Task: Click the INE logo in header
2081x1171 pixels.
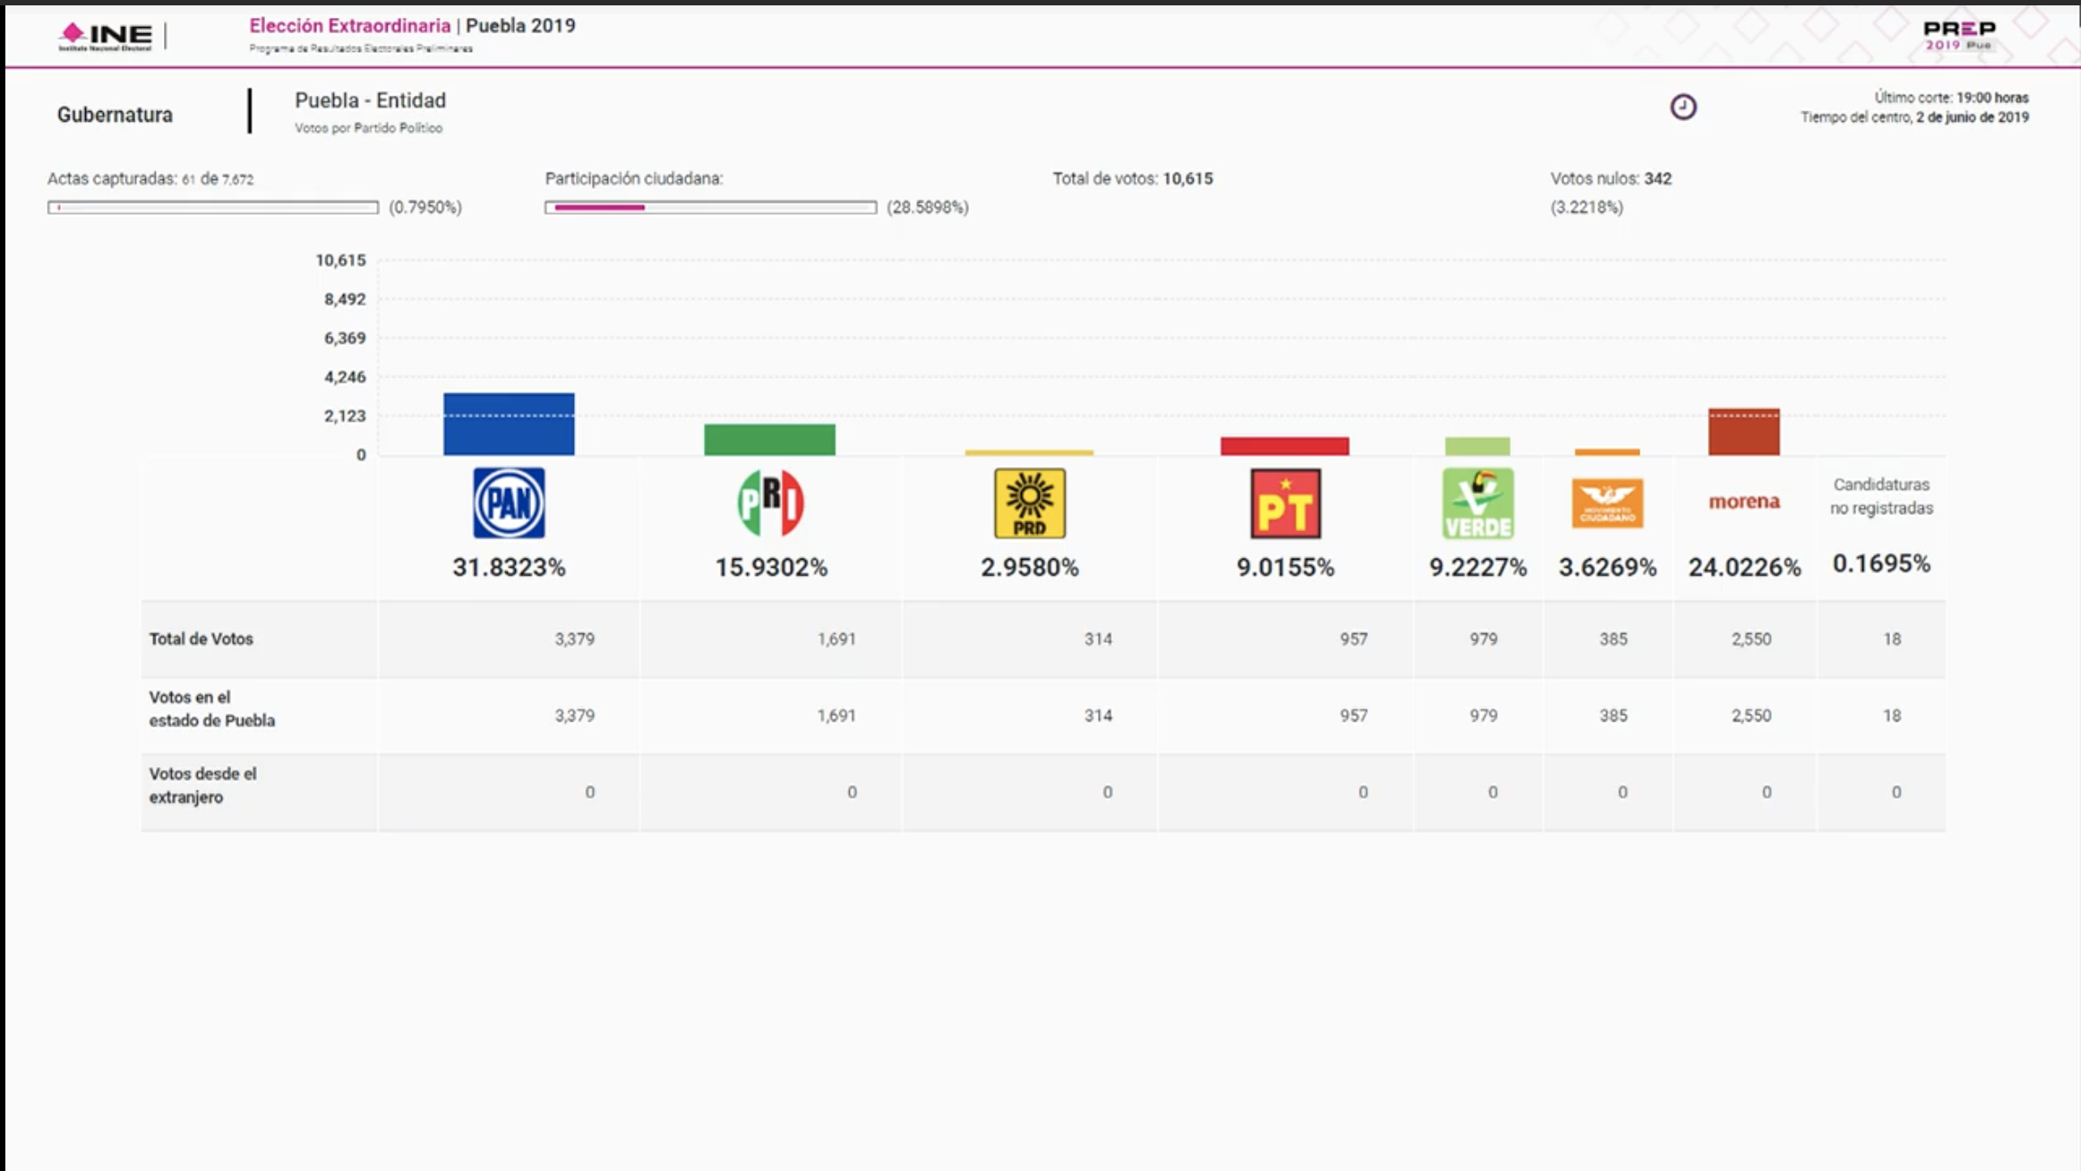Action: (x=106, y=36)
